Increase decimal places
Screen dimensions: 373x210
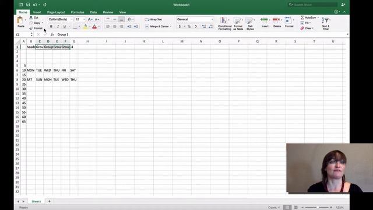tap(204, 26)
